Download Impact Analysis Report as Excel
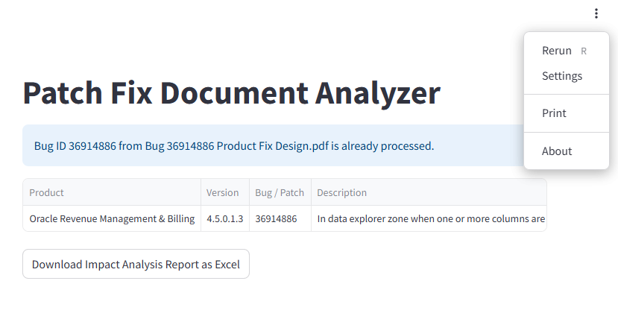Screen dimensions: 618x319 pyautogui.click(x=136, y=265)
